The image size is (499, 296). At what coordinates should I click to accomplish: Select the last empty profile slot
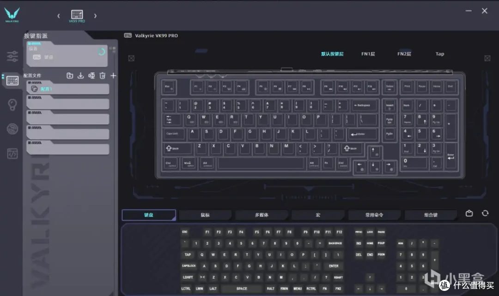[x=68, y=148]
